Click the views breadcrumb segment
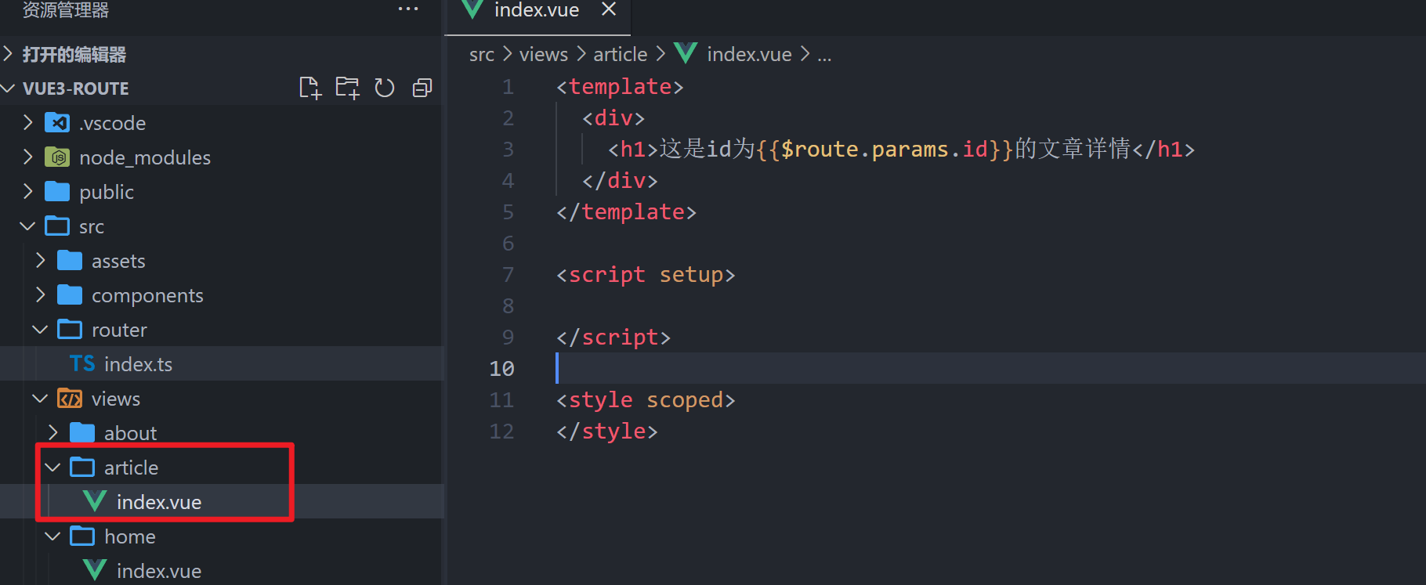The image size is (1426, 585). [544, 54]
